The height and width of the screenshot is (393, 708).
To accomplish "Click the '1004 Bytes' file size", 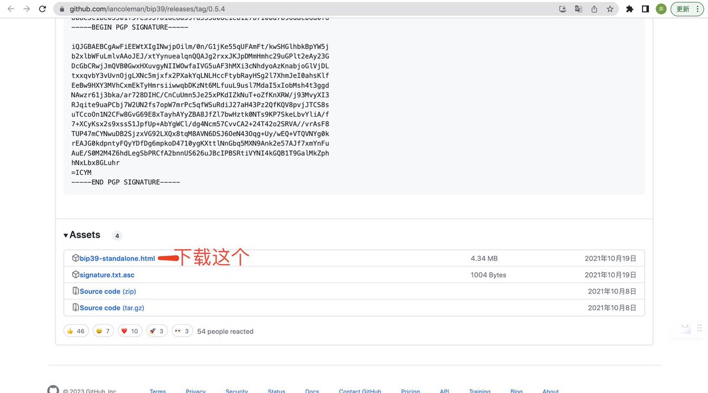I will [x=489, y=275].
